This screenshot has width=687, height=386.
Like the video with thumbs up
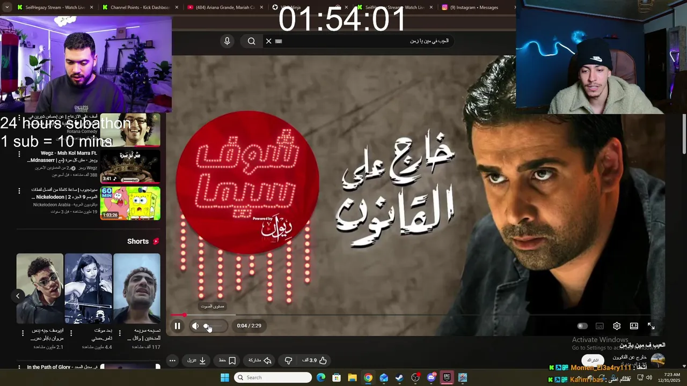coord(315,360)
